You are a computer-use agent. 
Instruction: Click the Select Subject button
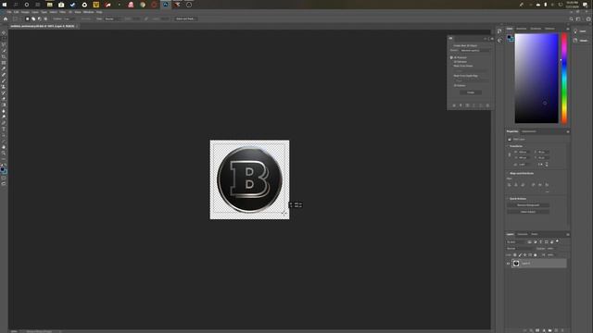[528, 212]
